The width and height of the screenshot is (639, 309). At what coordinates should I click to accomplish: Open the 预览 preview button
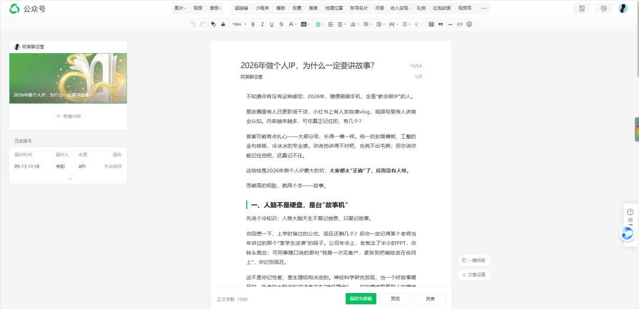tap(395, 299)
